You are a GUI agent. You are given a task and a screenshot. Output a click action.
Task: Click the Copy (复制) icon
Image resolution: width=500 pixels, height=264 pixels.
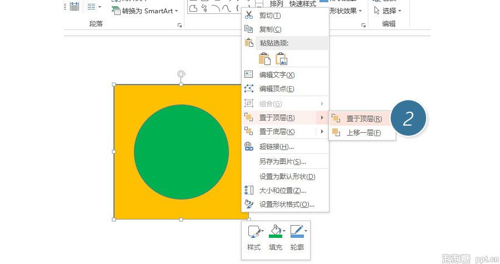click(x=249, y=29)
